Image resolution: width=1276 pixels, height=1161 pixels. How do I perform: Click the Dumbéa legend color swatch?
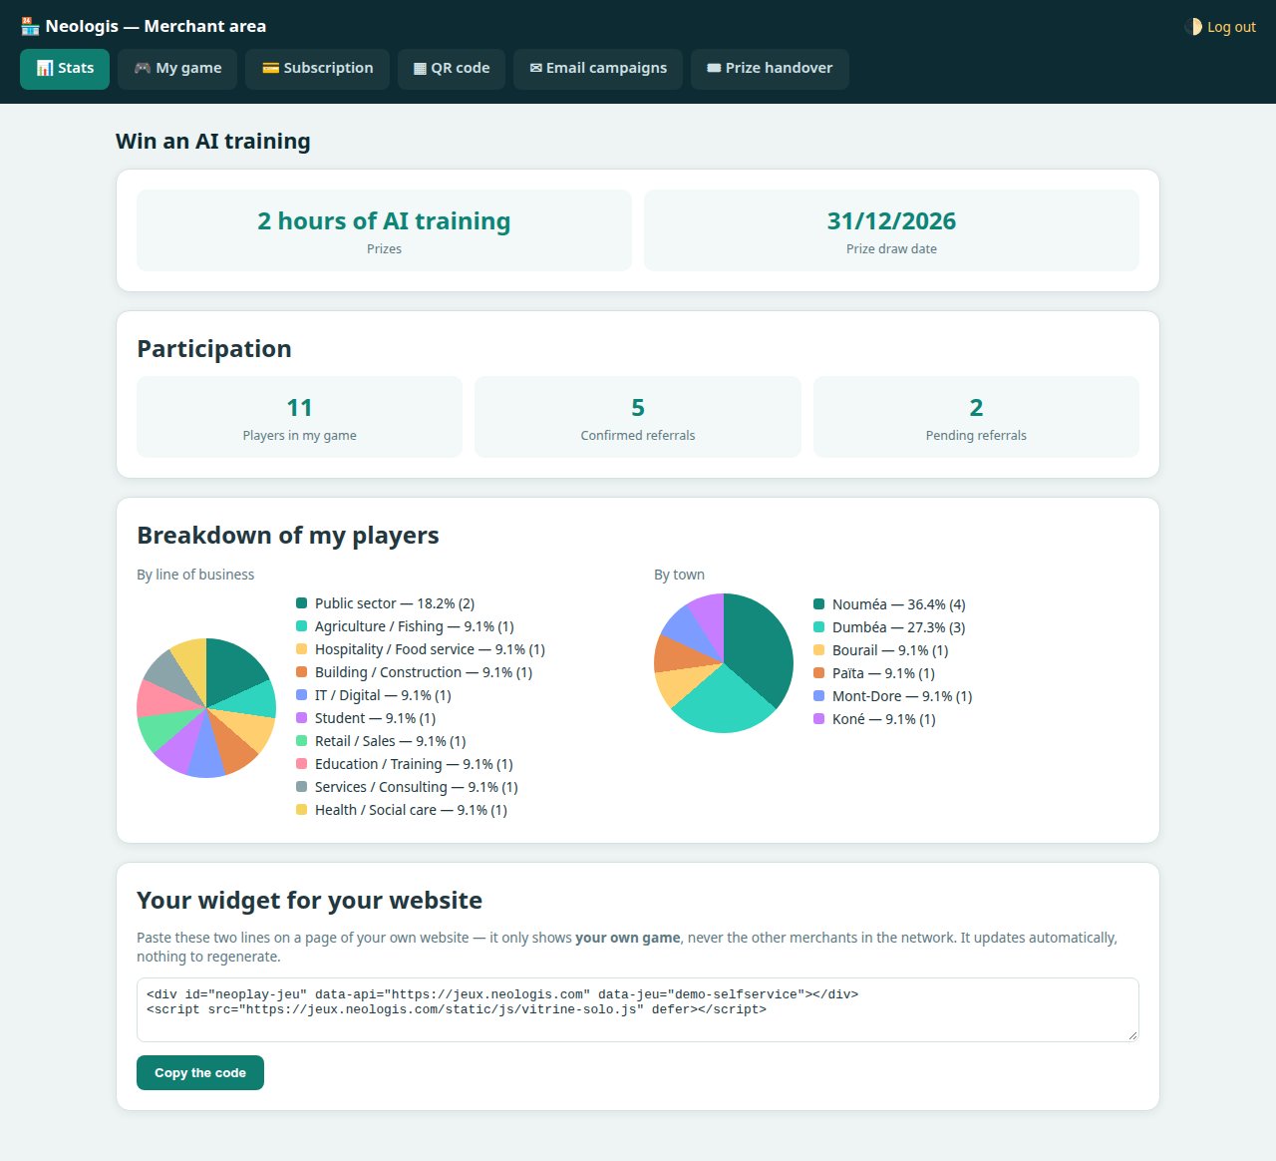click(x=819, y=627)
